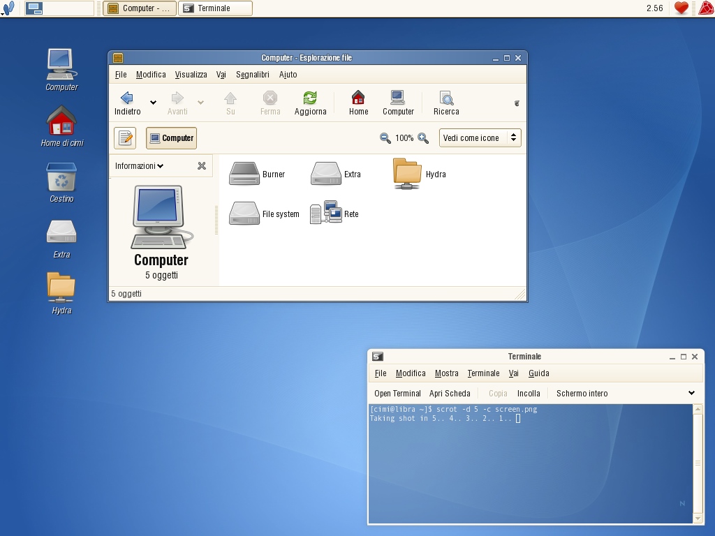Click the Copia toolbar button
Image resolution: width=715 pixels, height=536 pixels.
(498, 394)
